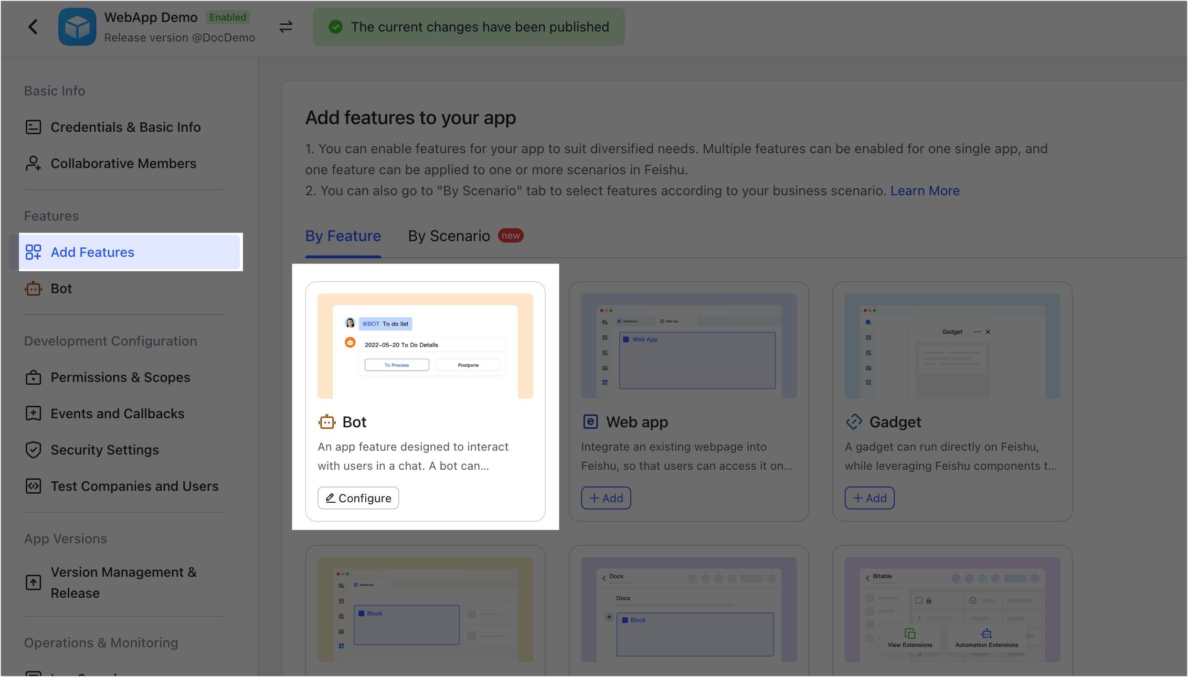Click the Web app card preview image
The height and width of the screenshot is (677, 1188).
[x=689, y=346]
